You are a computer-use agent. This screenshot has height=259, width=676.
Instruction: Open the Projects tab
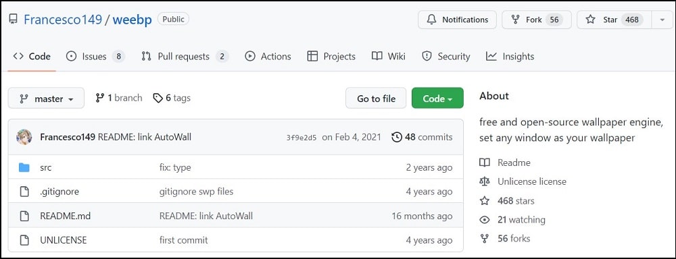331,57
